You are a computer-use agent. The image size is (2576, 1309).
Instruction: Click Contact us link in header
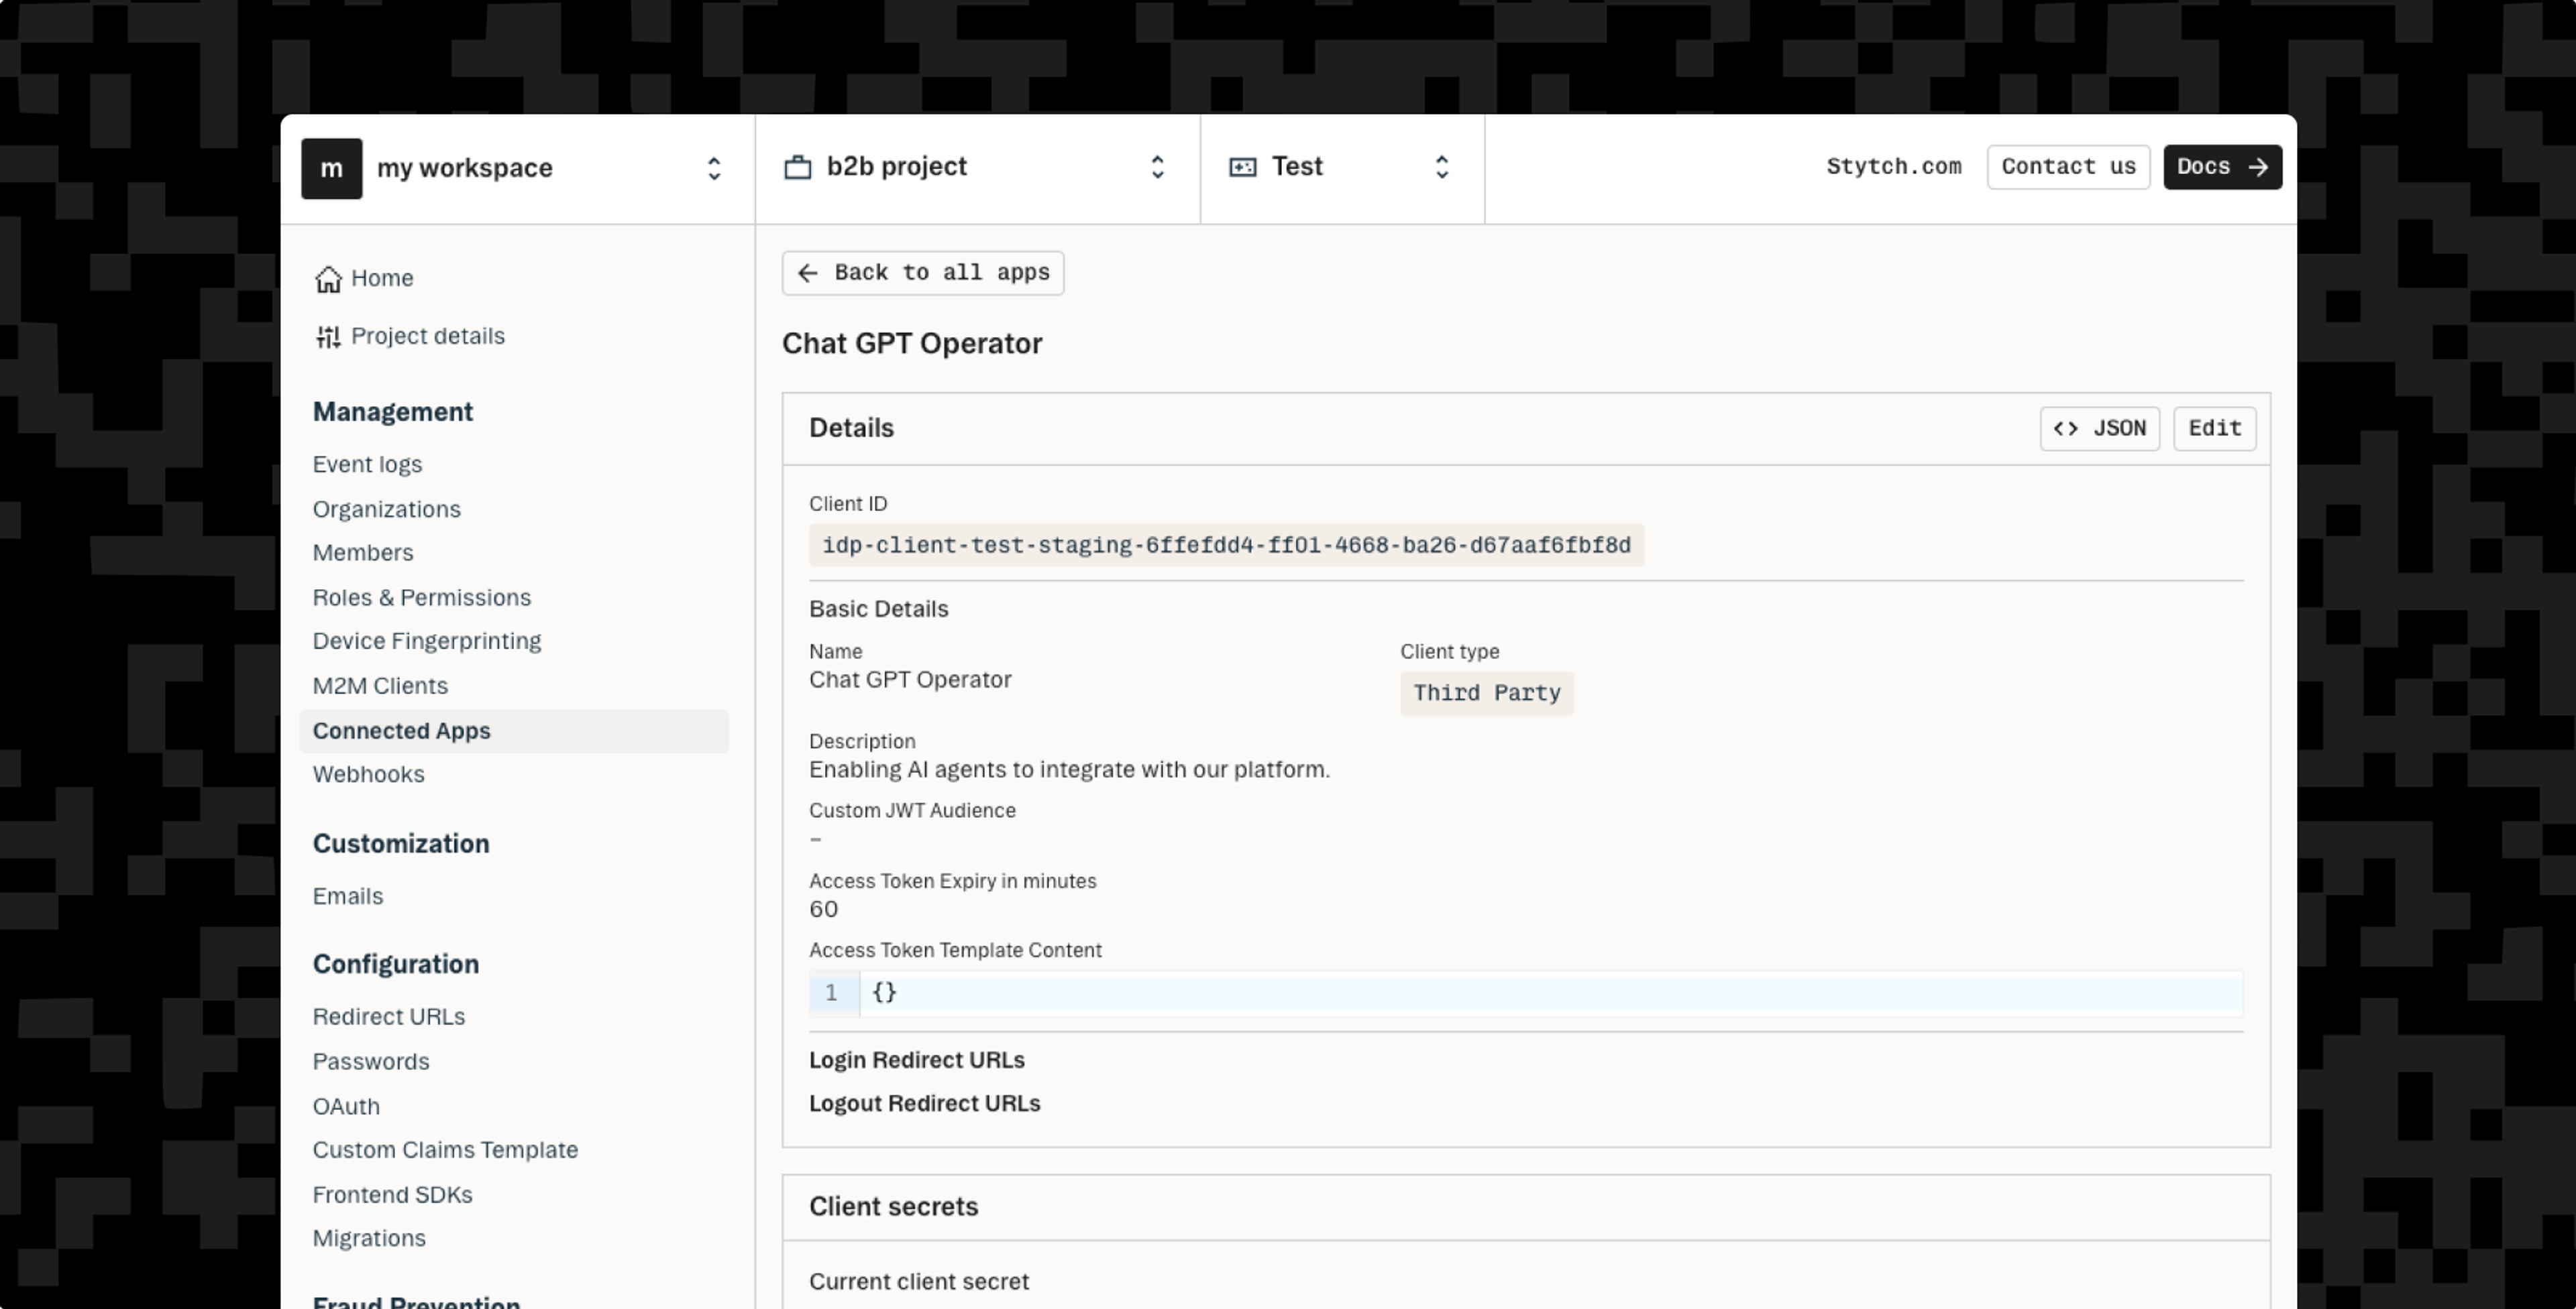click(x=2068, y=167)
